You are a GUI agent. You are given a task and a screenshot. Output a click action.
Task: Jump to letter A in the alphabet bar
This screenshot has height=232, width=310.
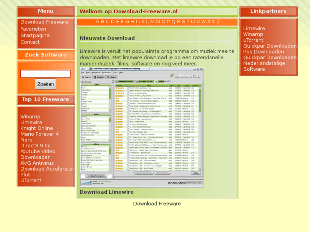tap(97, 22)
